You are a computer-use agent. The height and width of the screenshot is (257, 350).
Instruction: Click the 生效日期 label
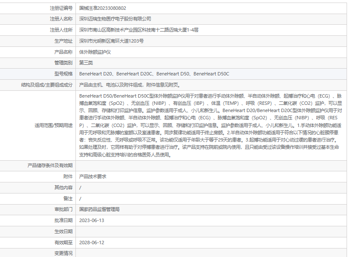click(x=64, y=231)
